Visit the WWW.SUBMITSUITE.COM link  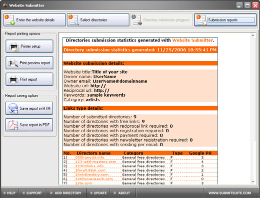(x=229, y=193)
